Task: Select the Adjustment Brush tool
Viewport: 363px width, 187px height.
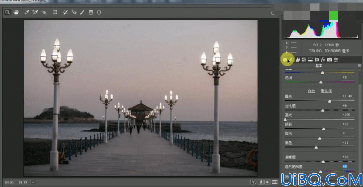Action: click(82, 12)
